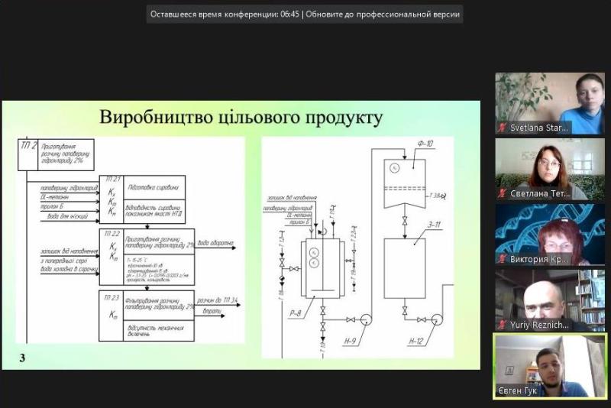611x408 pixels.
Task: Click 'ТП 2.2' stage label in diagram
Action: (112, 234)
